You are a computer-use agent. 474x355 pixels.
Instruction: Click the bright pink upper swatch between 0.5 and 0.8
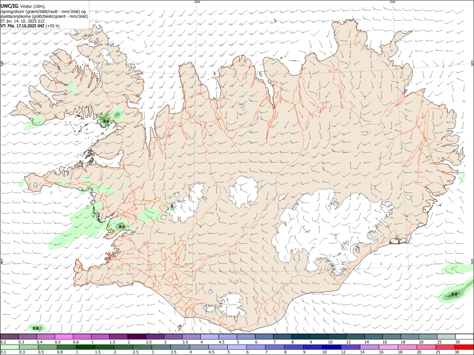pyautogui.click(x=64, y=337)
